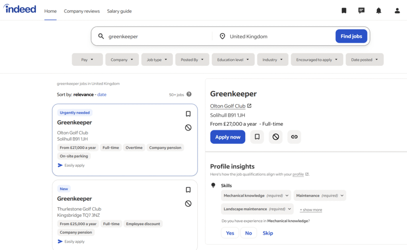The height and width of the screenshot is (250, 407).
Task: Open saved jobs bookmark icon in header
Action: [344, 11]
